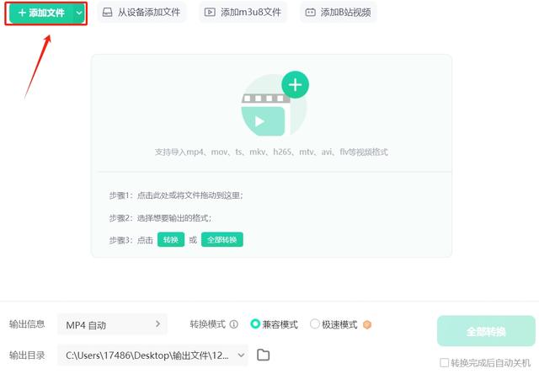The image size is (539, 374).
Task: Click the green plus circle icon in drop area
Action: point(295,84)
